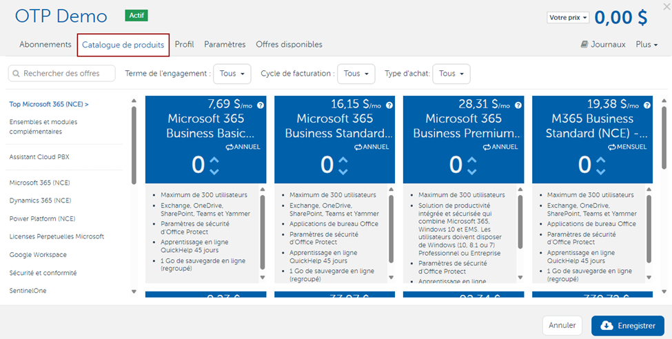Click the Microsoft 365 Business Premium title

[467, 126]
